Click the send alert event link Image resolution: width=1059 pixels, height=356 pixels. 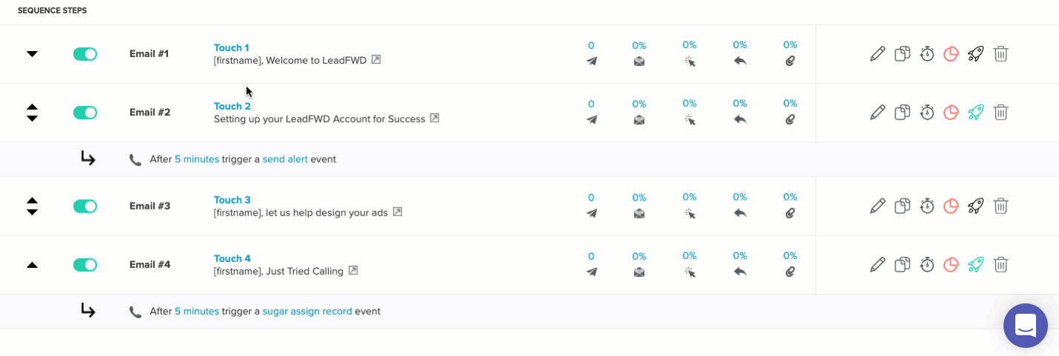[285, 159]
